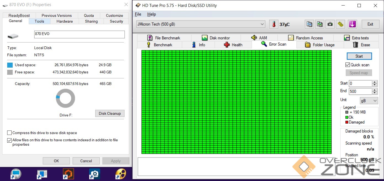Click the purple download arrow icon
The width and height of the screenshot is (384, 181).
point(352,24)
